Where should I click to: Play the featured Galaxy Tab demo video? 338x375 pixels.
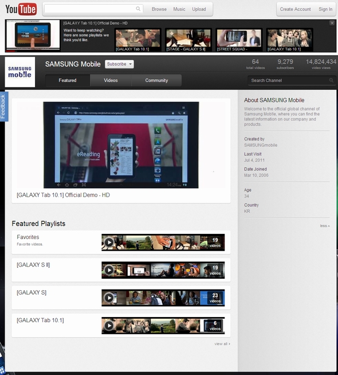point(121,145)
